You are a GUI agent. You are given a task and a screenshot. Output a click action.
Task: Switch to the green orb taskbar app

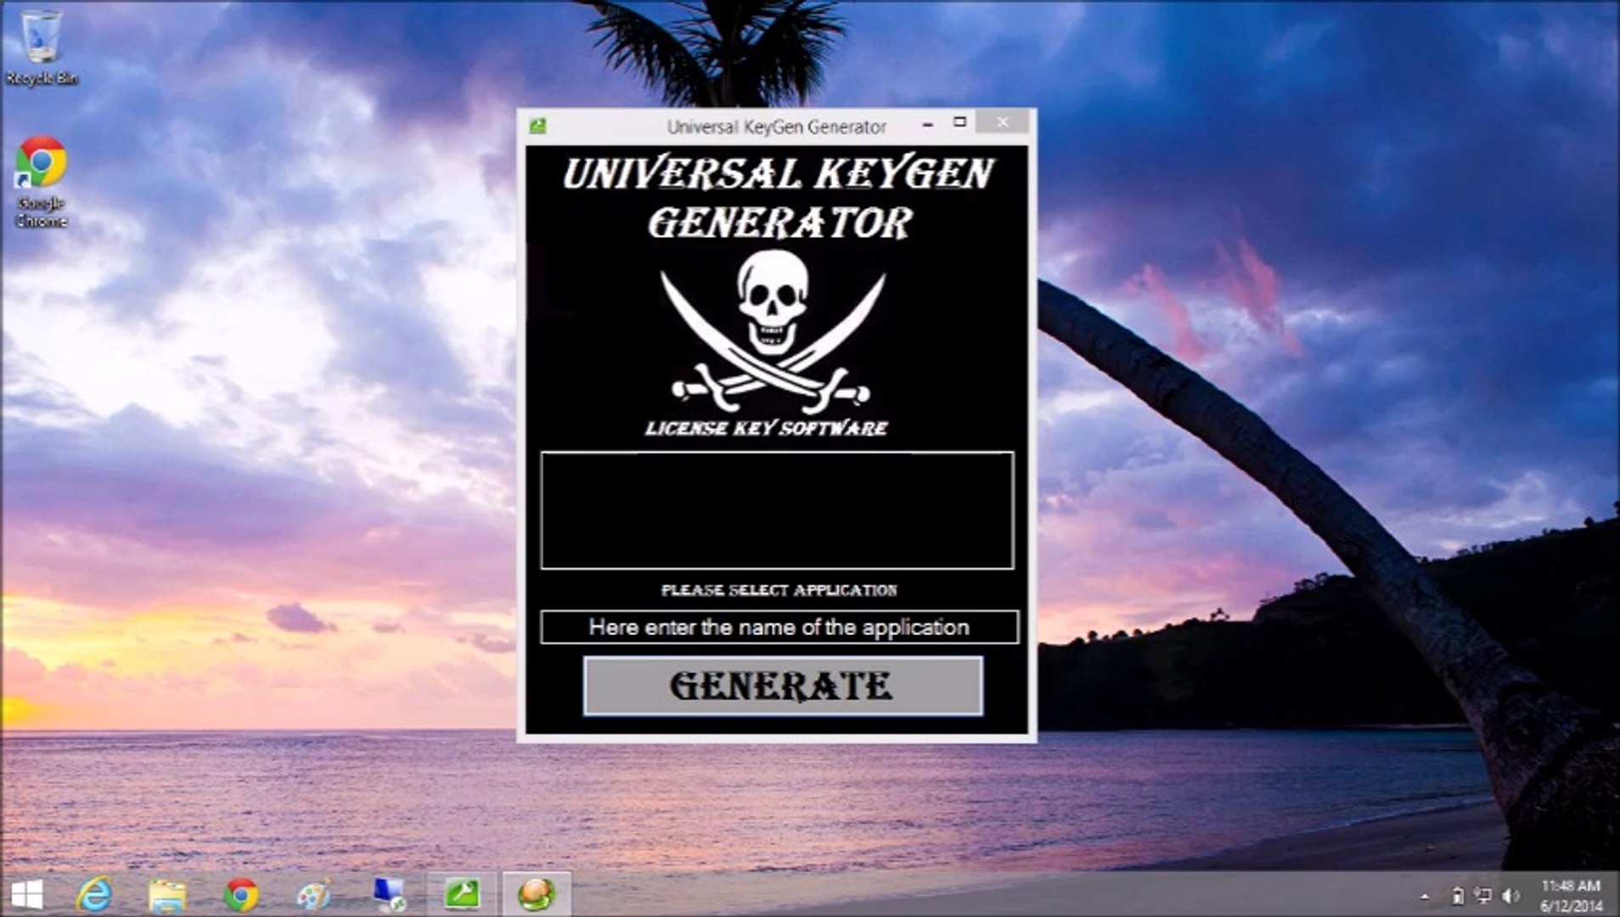536,895
